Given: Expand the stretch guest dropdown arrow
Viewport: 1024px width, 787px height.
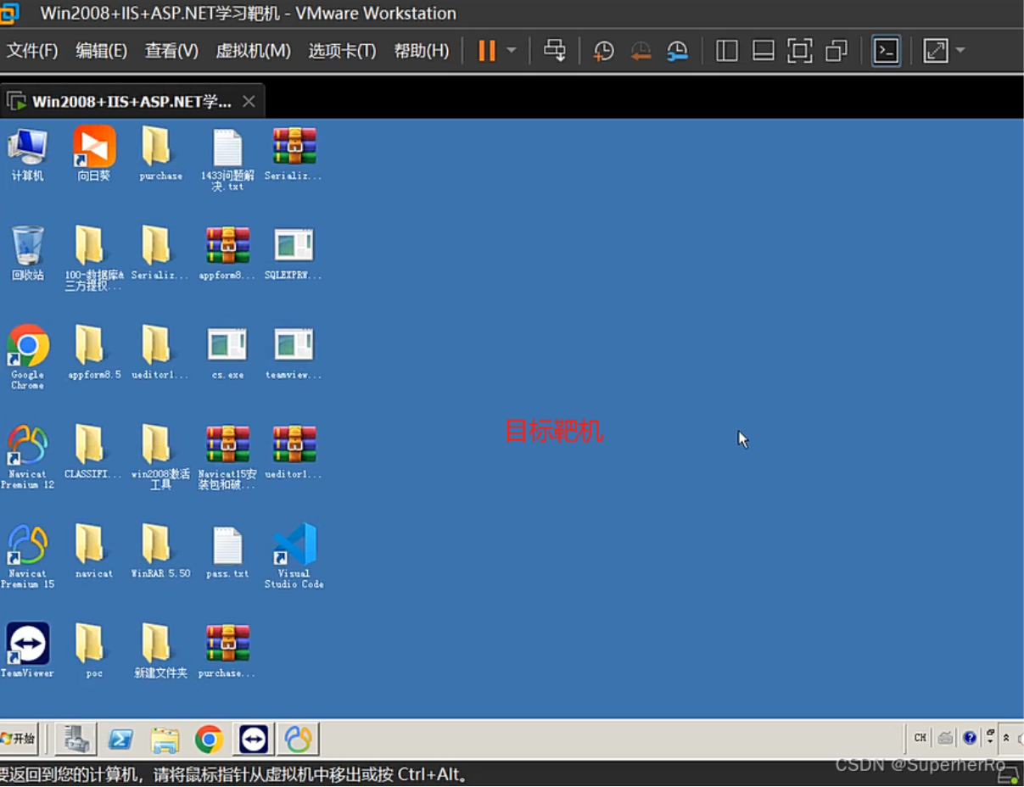Looking at the screenshot, I should [960, 51].
